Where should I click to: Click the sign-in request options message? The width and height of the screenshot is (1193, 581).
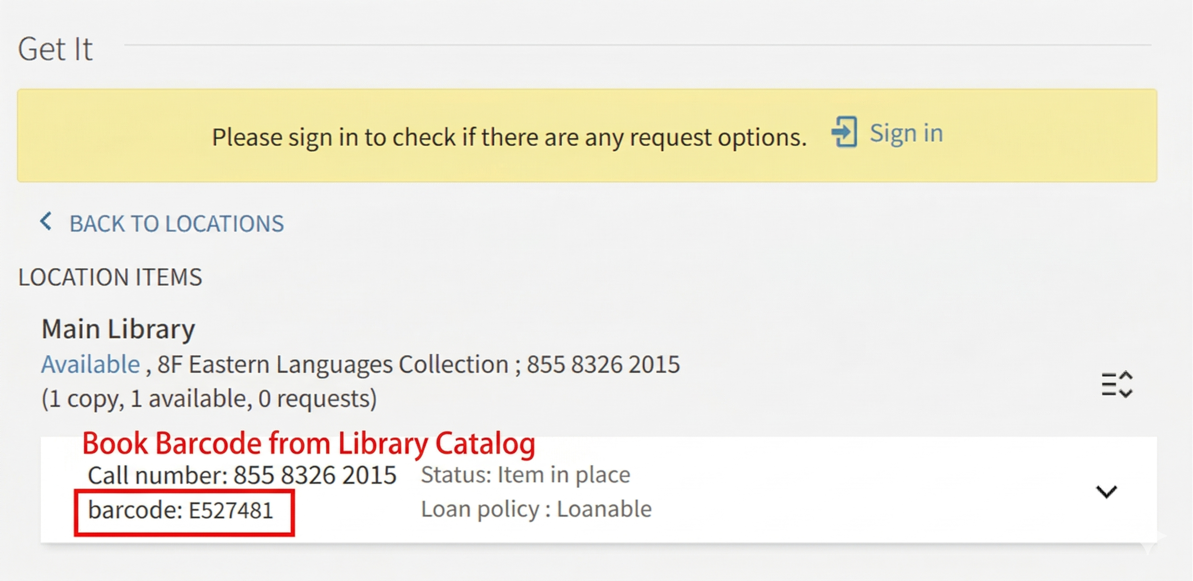pos(509,137)
